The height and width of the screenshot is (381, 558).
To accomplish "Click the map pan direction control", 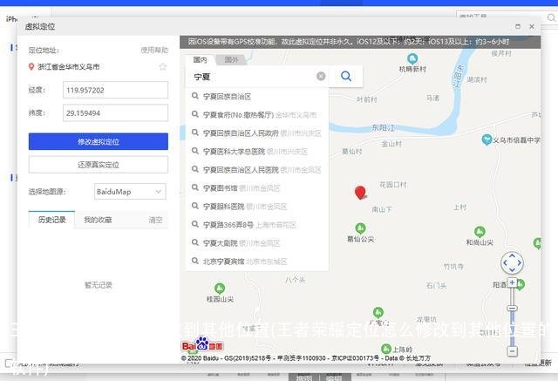I will point(512,263).
